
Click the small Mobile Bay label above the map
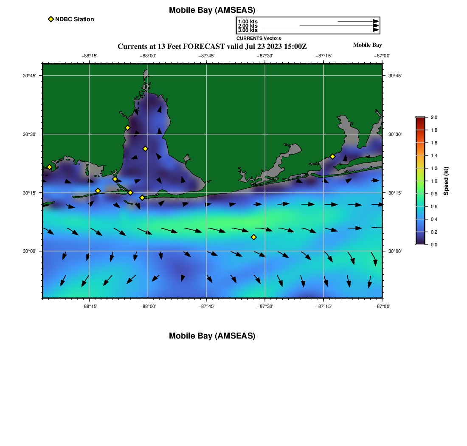click(367, 45)
